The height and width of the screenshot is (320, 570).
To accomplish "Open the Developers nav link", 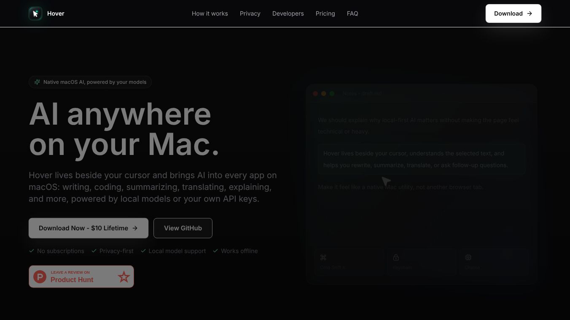I will [288, 13].
